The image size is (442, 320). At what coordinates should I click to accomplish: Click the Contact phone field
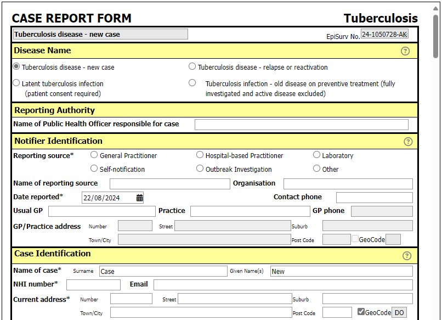[x=374, y=198]
